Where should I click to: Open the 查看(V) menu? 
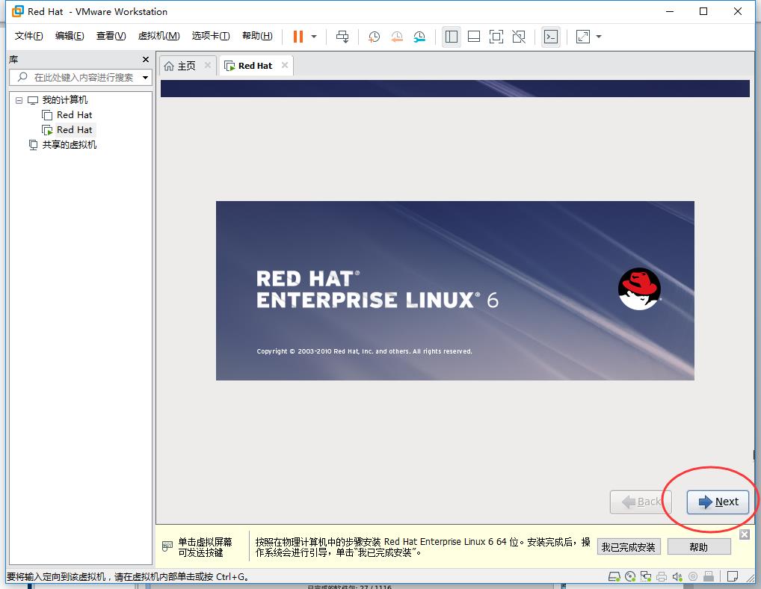pyautogui.click(x=111, y=35)
